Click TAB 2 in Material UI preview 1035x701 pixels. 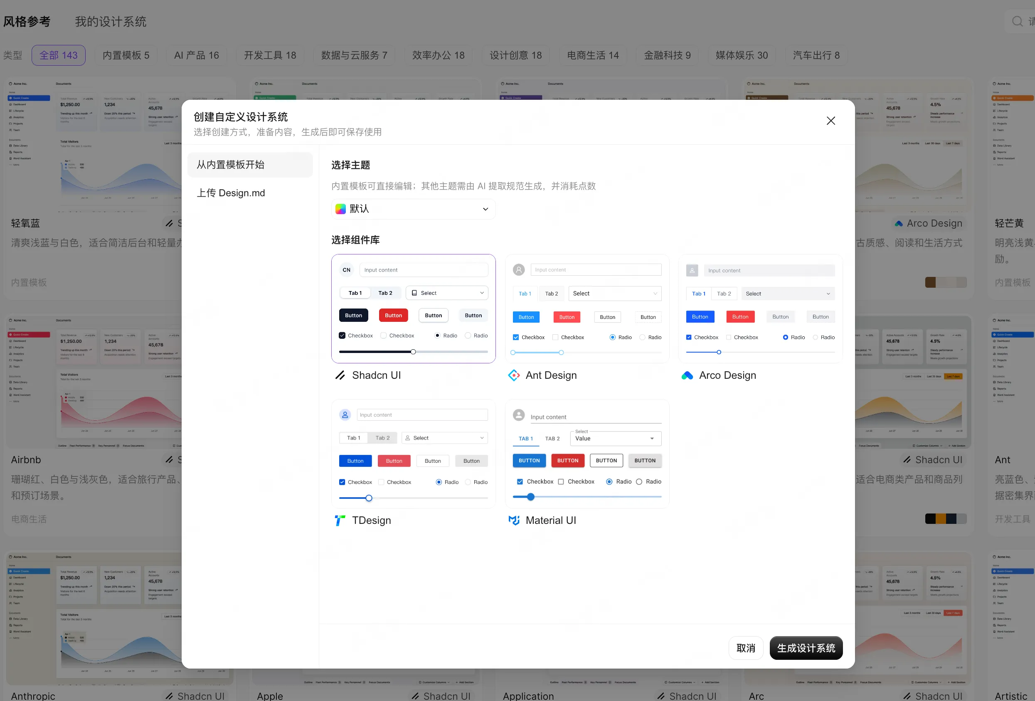tap(552, 439)
